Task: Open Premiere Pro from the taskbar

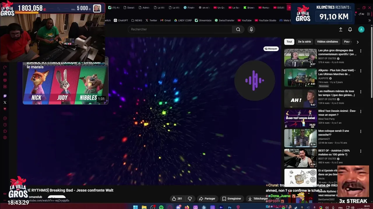Action: coord(221,207)
